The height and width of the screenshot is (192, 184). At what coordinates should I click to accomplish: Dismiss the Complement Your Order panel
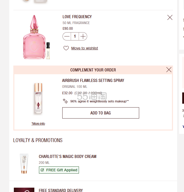pos(169,70)
